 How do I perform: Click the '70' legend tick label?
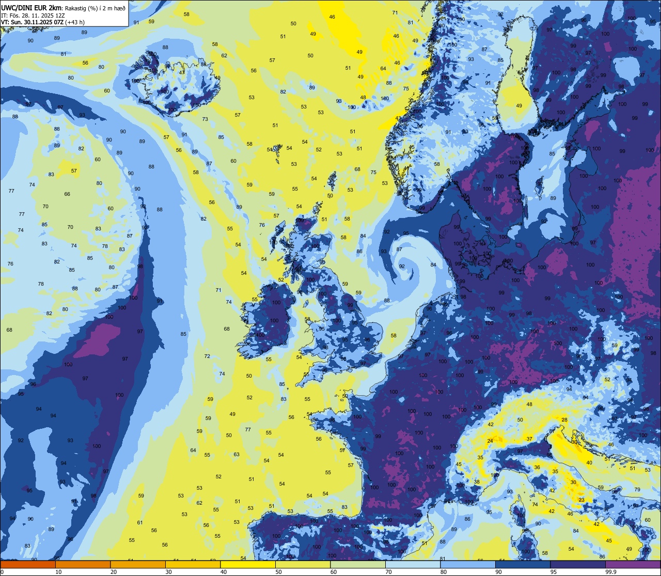[388, 572]
